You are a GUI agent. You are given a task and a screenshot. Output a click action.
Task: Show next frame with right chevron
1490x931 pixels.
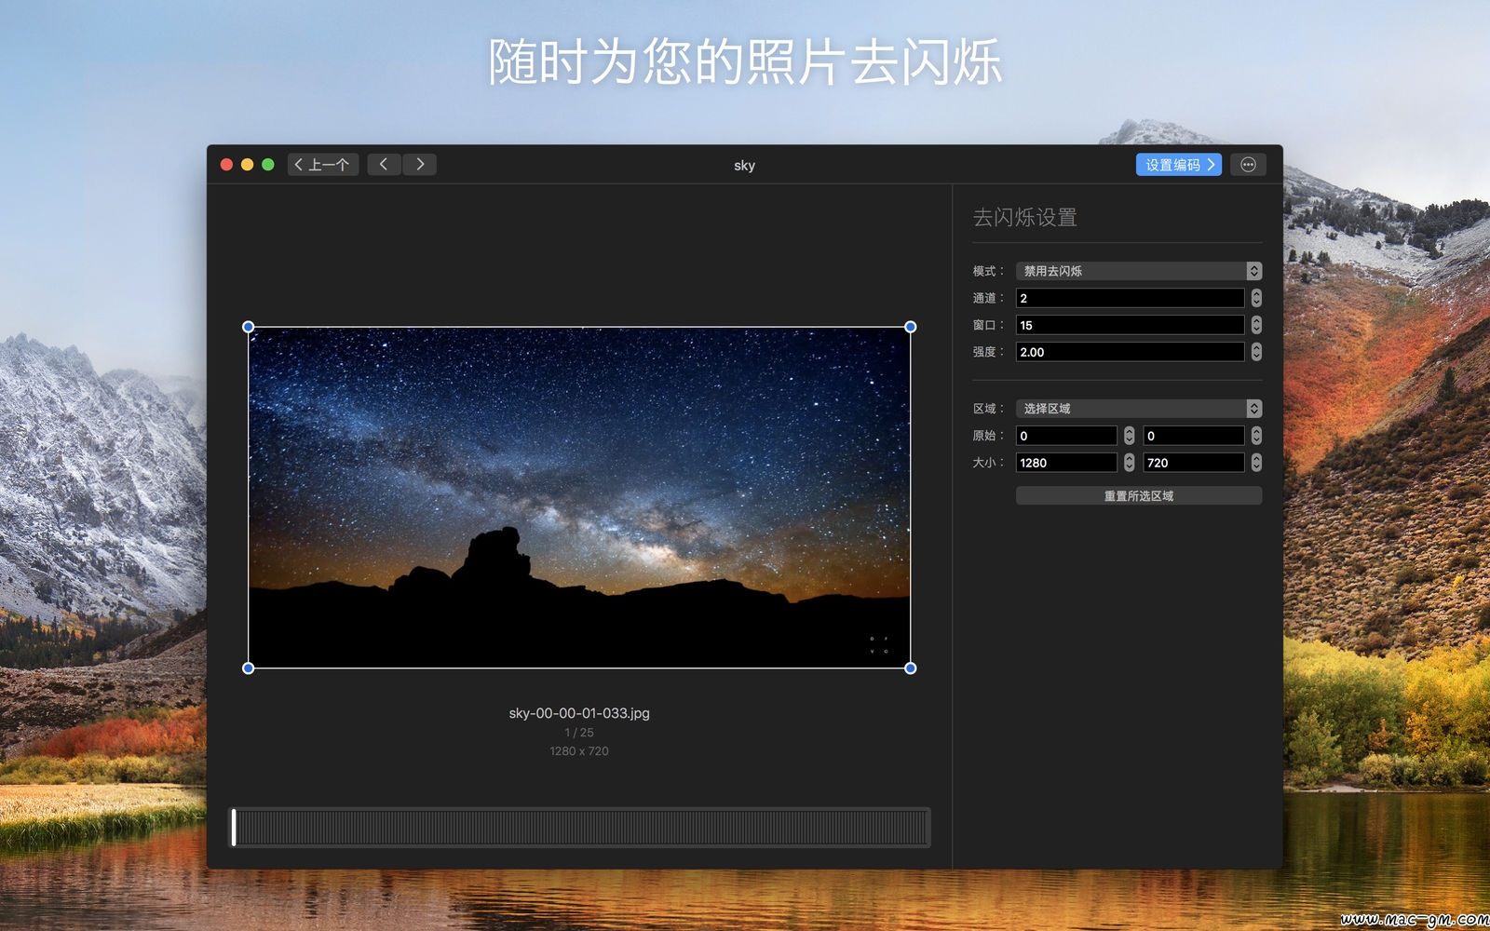coord(420,165)
